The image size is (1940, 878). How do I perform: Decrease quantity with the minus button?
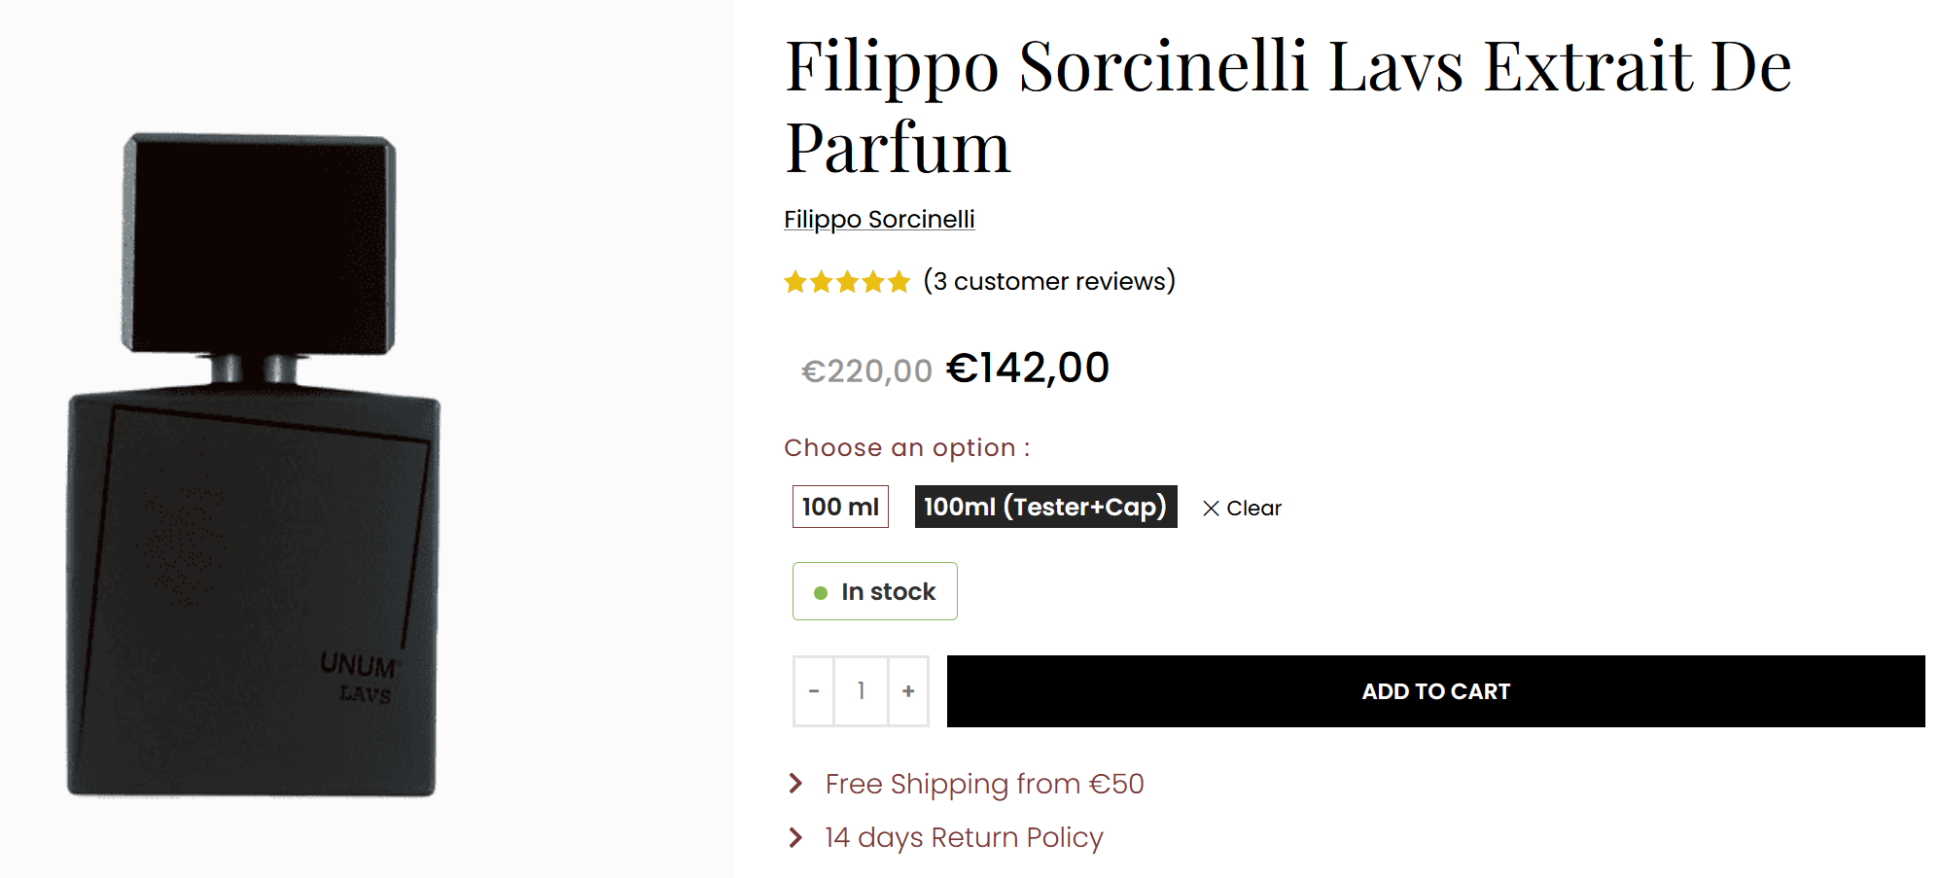pyautogui.click(x=814, y=691)
